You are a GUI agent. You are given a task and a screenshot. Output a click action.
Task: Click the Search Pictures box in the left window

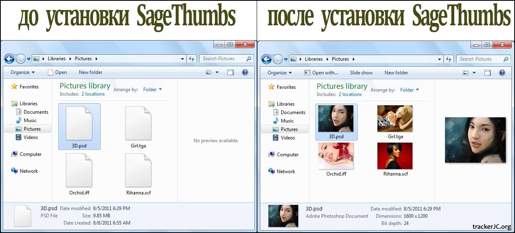[x=222, y=59]
